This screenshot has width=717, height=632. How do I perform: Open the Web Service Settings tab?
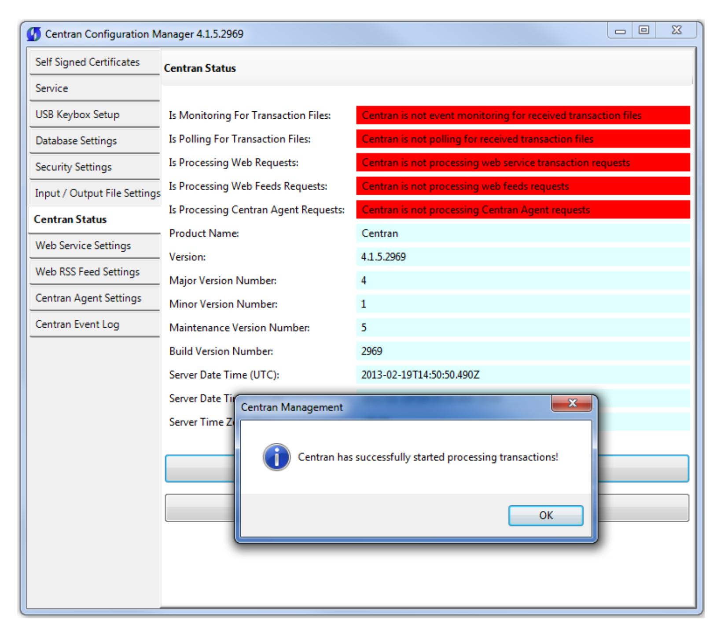[94, 245]
